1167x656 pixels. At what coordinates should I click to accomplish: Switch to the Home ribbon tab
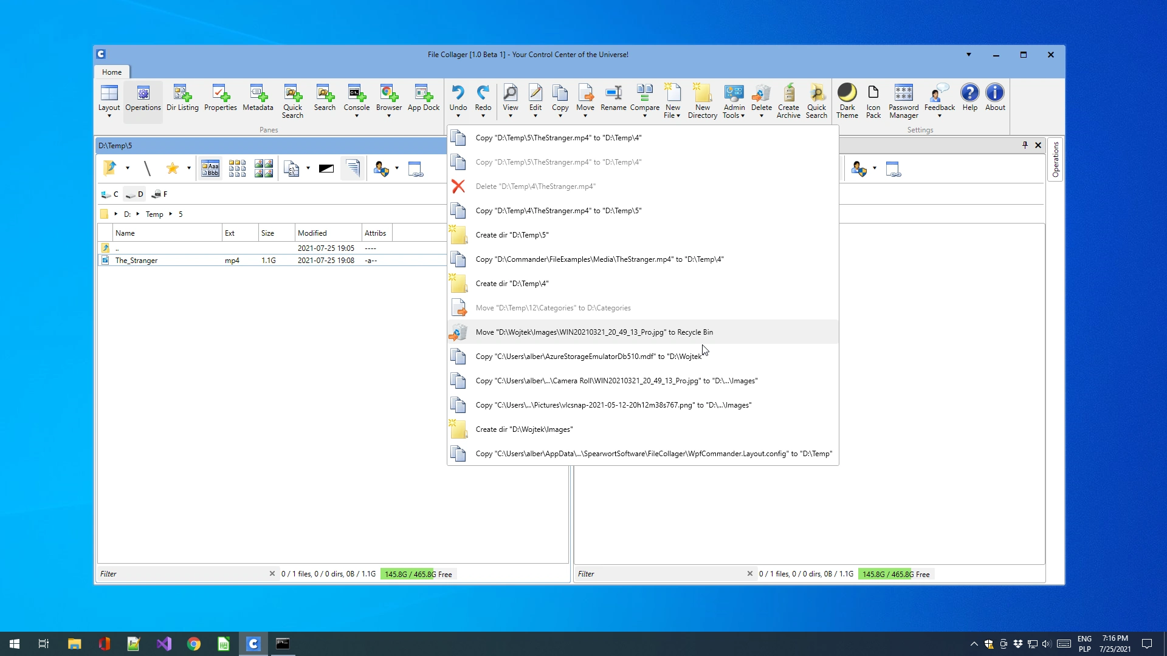[112, 72]
